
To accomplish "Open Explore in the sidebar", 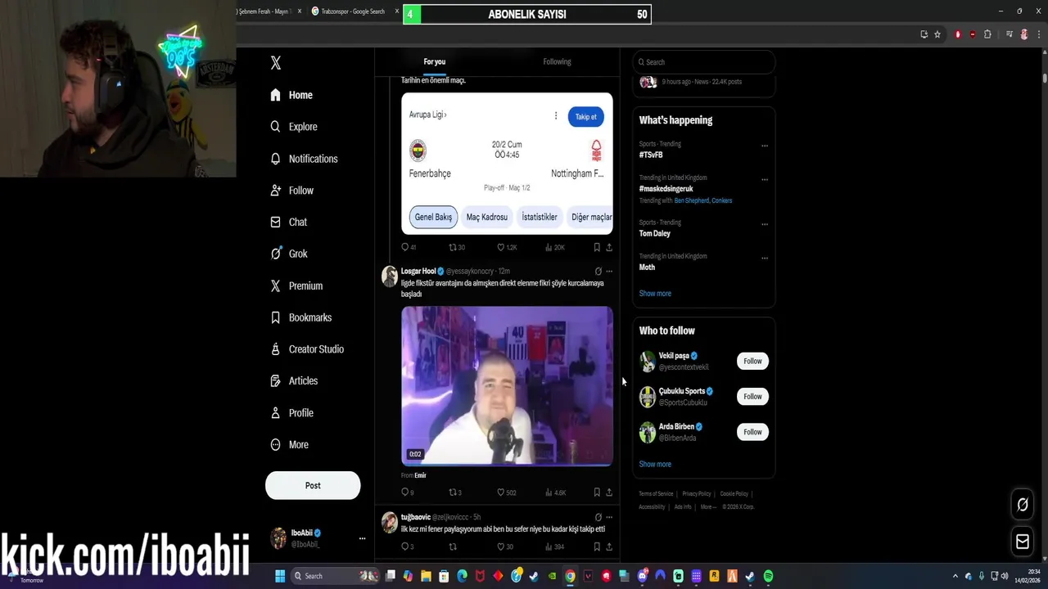I will pos(294,127).
